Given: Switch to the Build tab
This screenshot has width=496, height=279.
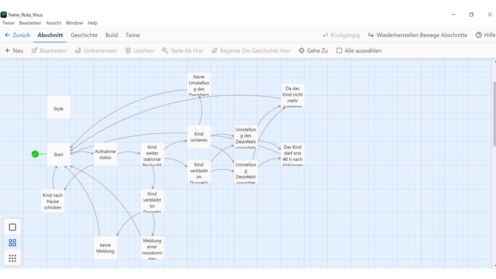Looking at the screenshot, I should (x=112, y=35).
